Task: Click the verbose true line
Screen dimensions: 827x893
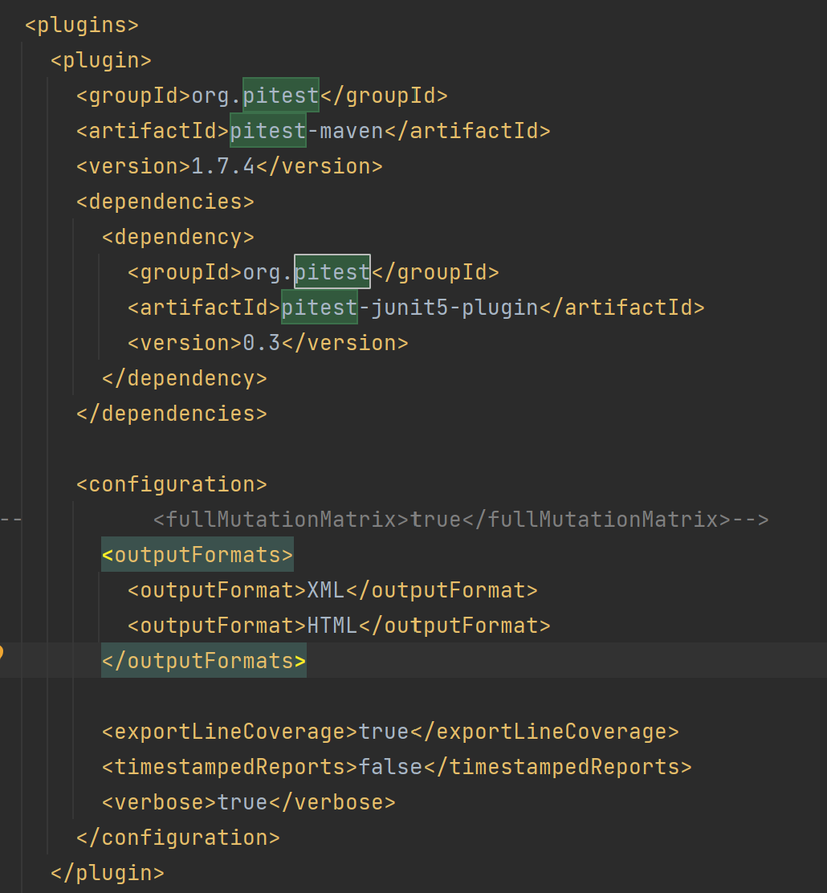Action: tap(248, 802)
